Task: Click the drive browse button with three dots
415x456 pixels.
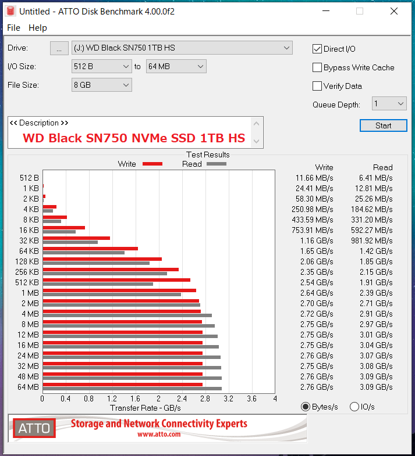Action: pos(59,48)
